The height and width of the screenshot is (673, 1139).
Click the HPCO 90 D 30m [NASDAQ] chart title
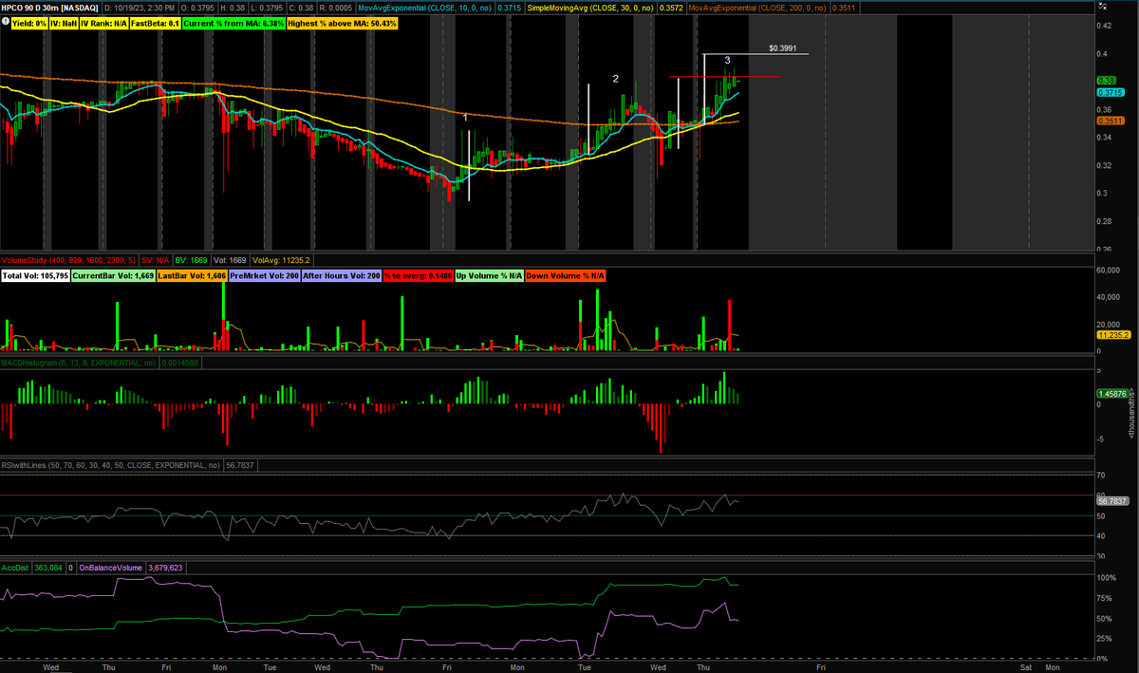pos(50,7)
